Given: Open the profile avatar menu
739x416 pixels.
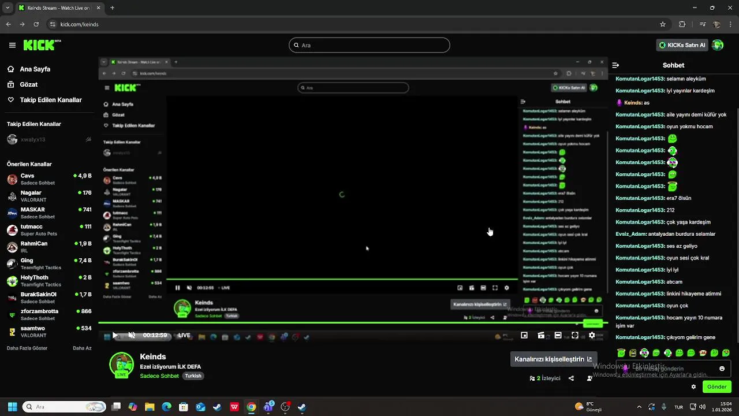Looking at the screenshot, I should point(718,45).
